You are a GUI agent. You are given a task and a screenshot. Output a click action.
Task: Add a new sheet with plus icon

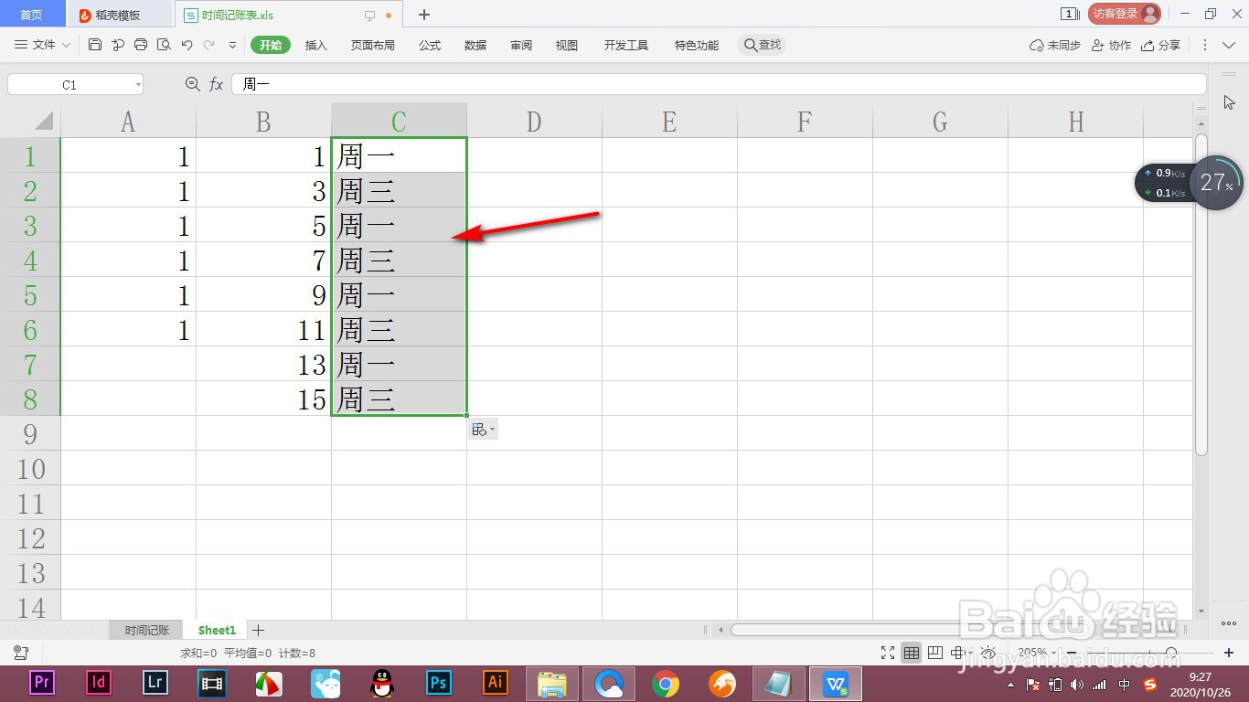point(258,630)
